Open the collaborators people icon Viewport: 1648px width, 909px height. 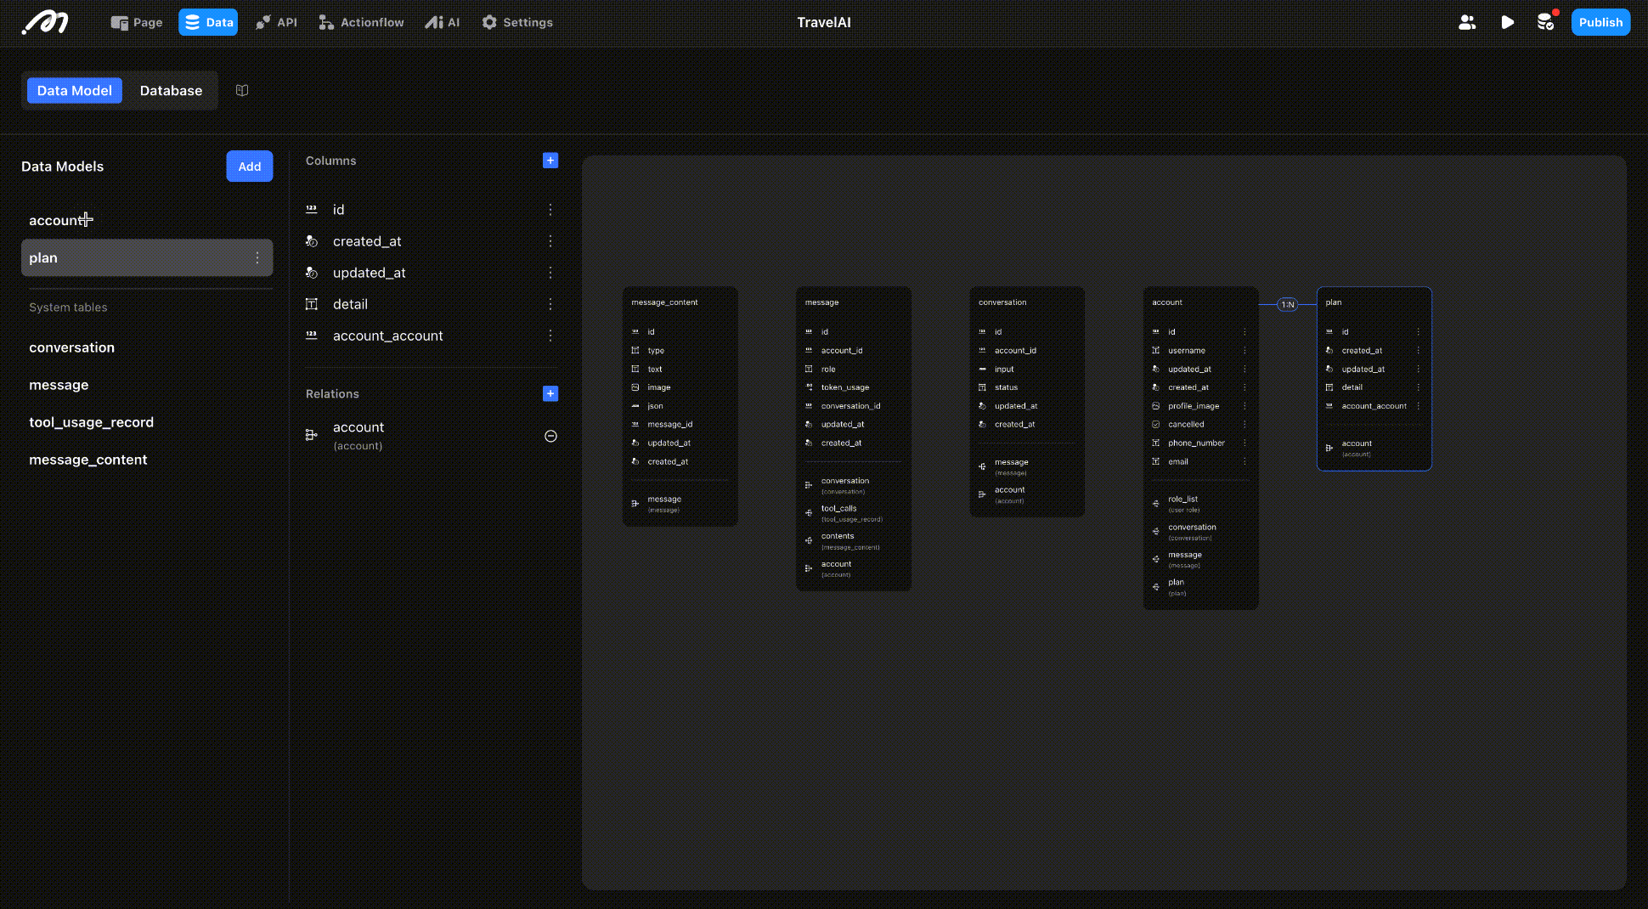pos(1467,22)
